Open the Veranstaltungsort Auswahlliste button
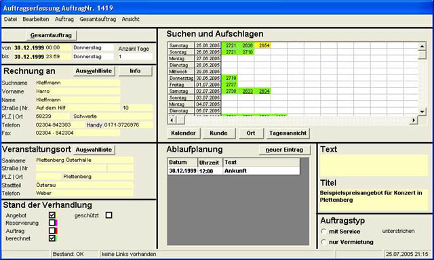The height and width of the screenshot is (260, 434). tap(94, 150)
